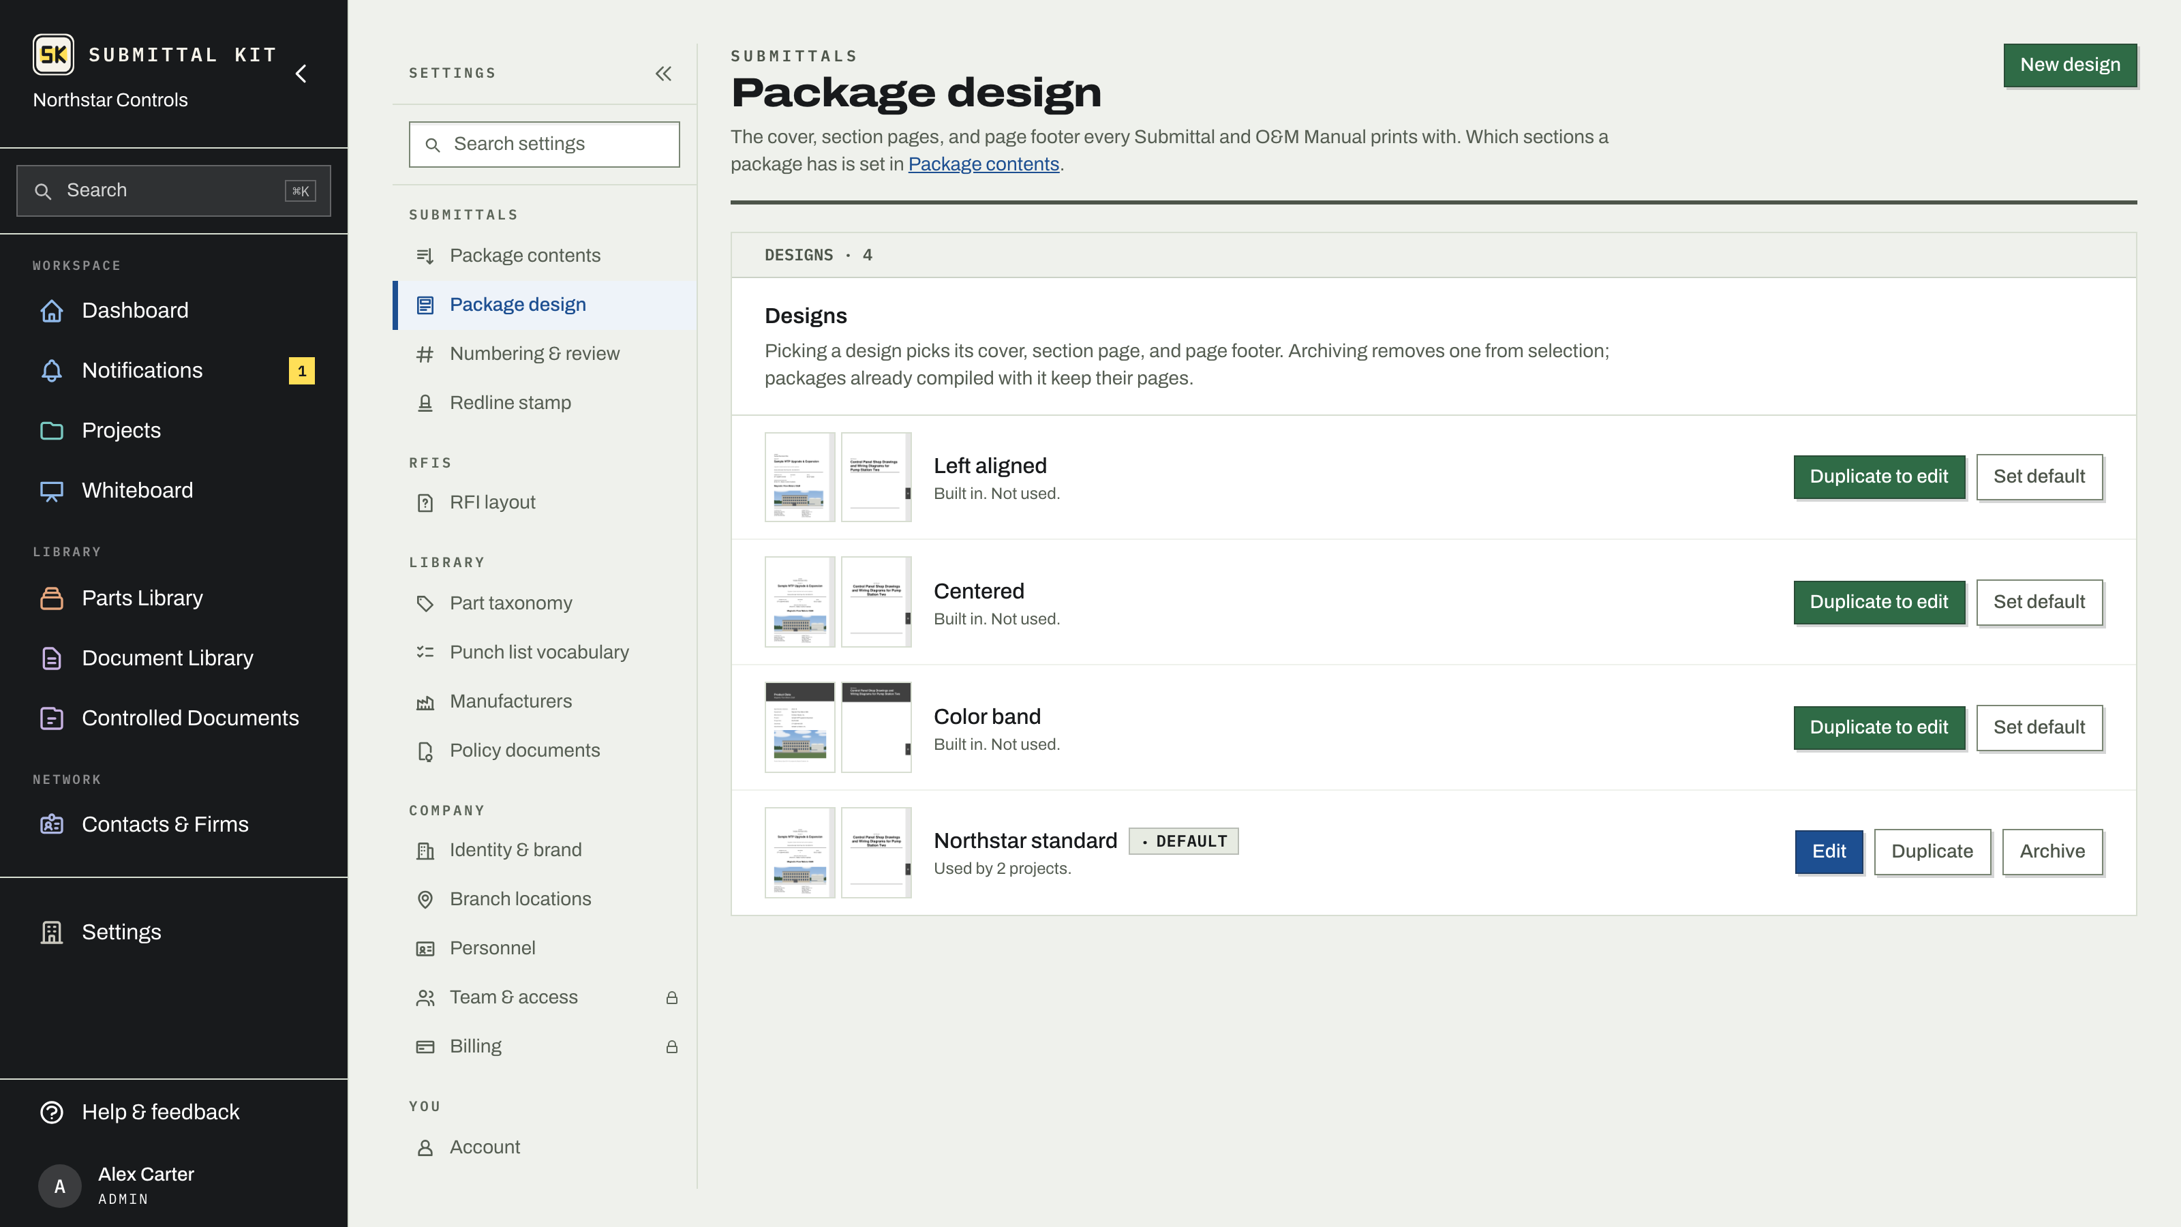Click the Numbering & review hash icon

tap(425, 354)
